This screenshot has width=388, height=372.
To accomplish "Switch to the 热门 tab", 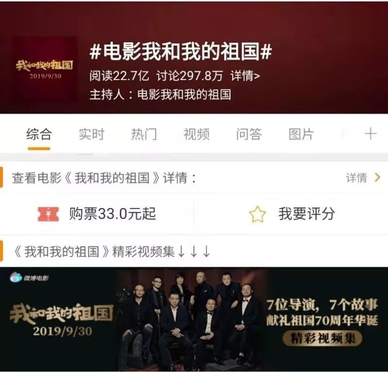I will click(144, 134).
